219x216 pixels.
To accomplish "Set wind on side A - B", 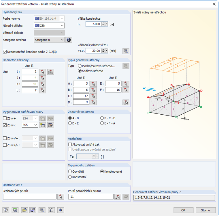I will point(70,118).
